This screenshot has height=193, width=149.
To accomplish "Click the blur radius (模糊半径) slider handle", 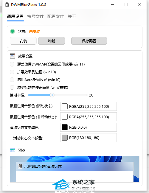I will click(x=52, y=95).
